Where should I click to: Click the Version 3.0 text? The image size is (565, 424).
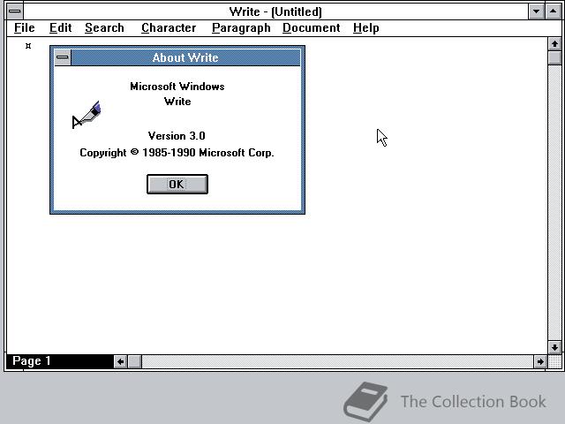[177, 136]
